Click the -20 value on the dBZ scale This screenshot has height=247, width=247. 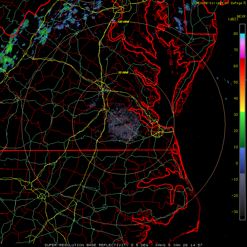pyautogui.click(x=235, y=196)
